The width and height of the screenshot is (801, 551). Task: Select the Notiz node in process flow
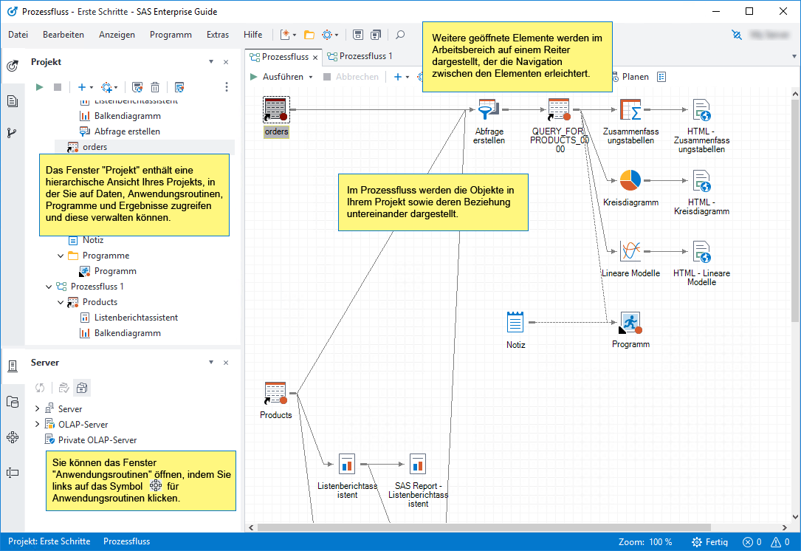515,329
